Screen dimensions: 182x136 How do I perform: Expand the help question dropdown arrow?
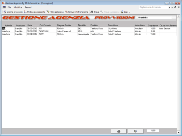pos(169,7)
